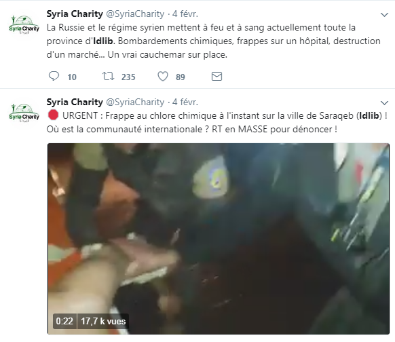
Task: Click the 89 likes count
Action: pos(180,77)
